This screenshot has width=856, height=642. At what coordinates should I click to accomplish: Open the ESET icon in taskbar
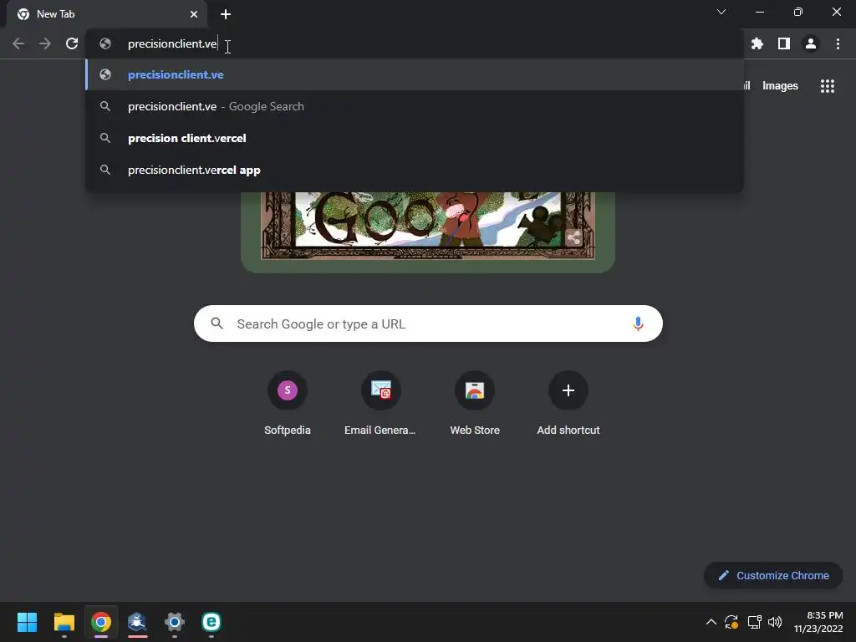(211, 622)
